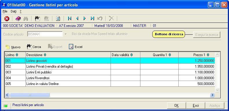Sort by Descrizione column arrows
The height and width of the screenshot is (111, 229).
click(45, 55)
